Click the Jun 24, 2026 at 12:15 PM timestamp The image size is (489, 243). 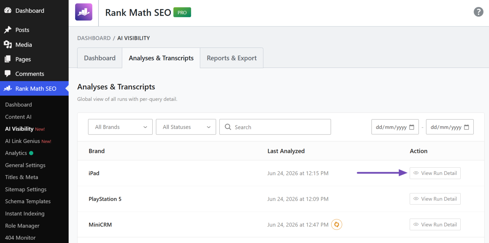tap(298, 173)
